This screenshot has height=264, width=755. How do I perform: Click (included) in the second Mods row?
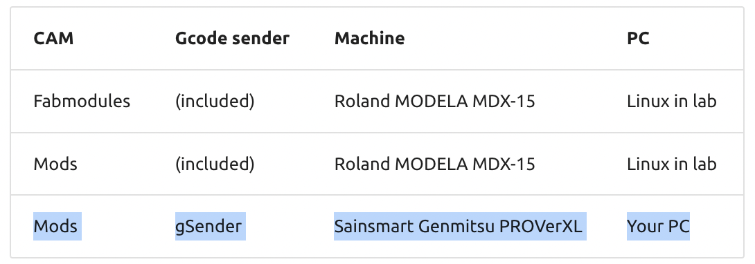pyautogui.click(x=215, y=164)
